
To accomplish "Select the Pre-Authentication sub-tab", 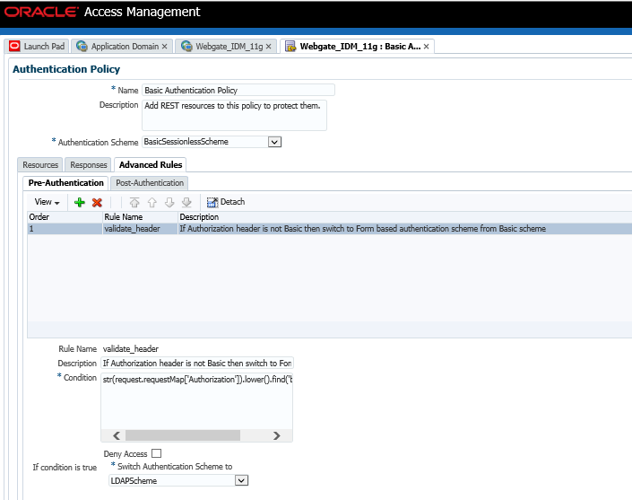I will 65,183.
